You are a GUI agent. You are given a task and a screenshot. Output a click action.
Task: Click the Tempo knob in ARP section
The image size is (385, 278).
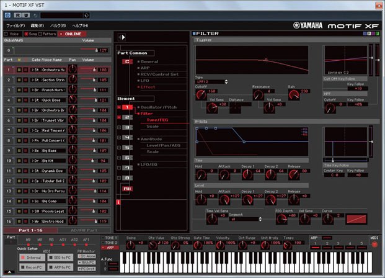click(287, 245)
